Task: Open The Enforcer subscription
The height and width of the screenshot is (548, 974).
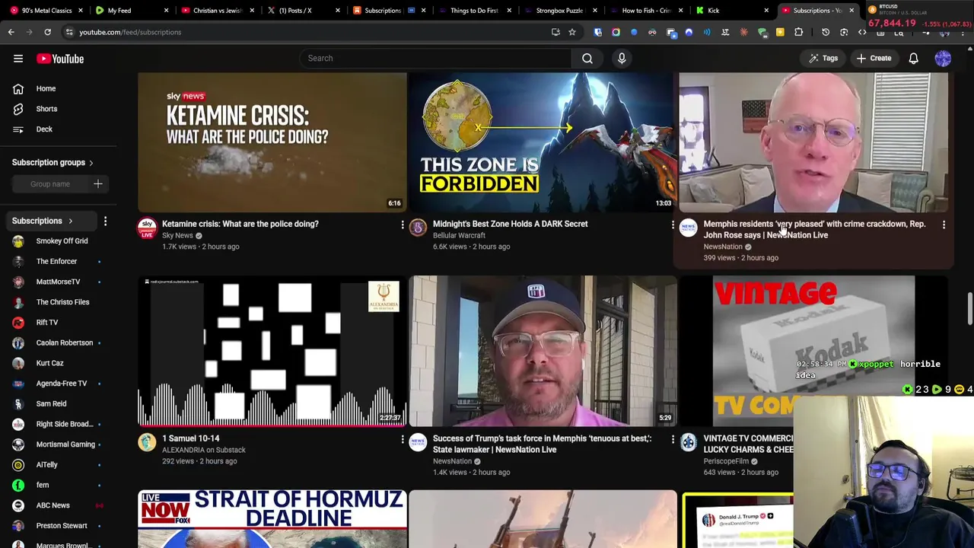Action: [x=59, y=262]
